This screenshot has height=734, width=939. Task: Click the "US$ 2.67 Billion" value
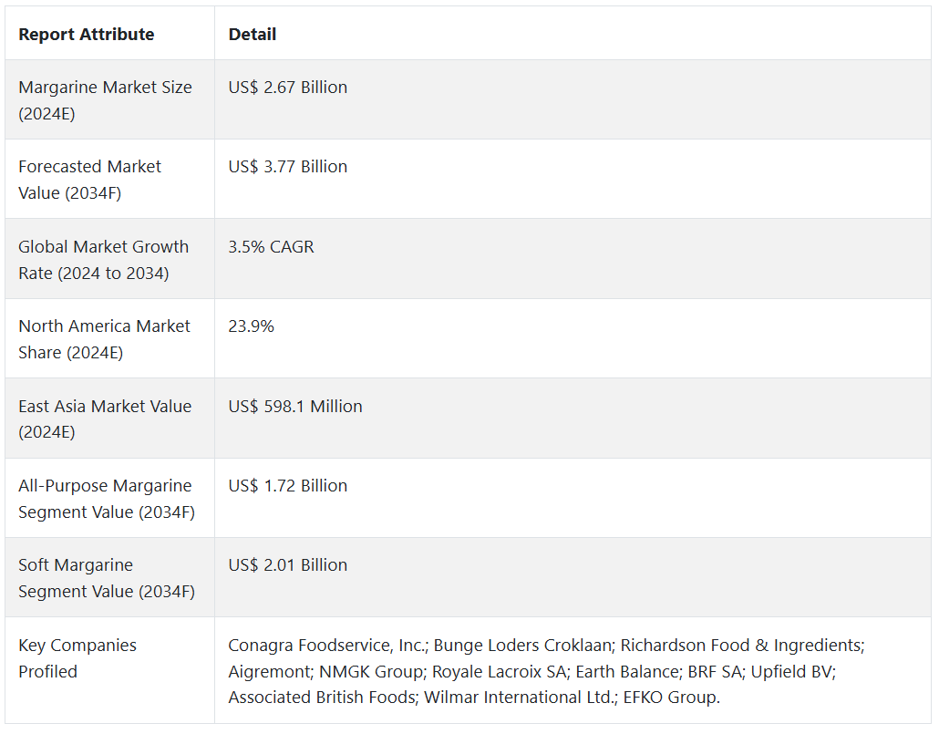[x=288, y=88]
